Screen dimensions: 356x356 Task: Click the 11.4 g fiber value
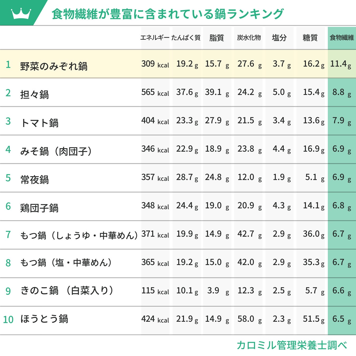[x=340, y=64]
